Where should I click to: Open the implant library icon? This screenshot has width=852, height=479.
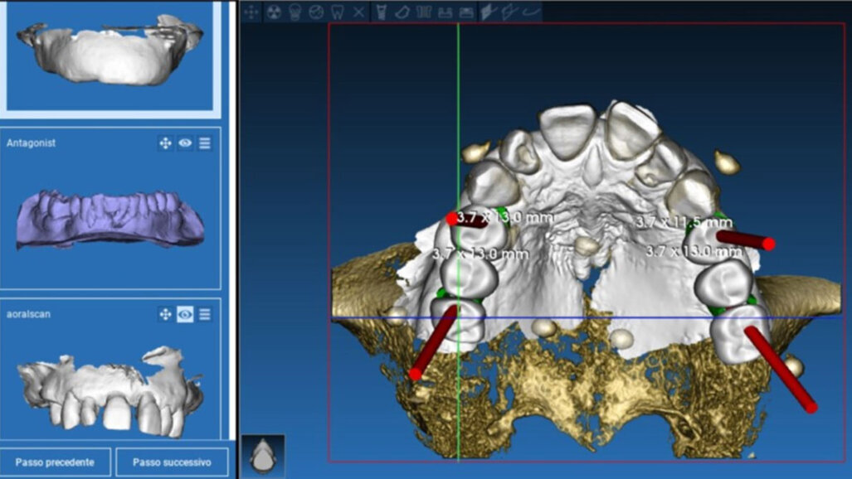(423, 12)
